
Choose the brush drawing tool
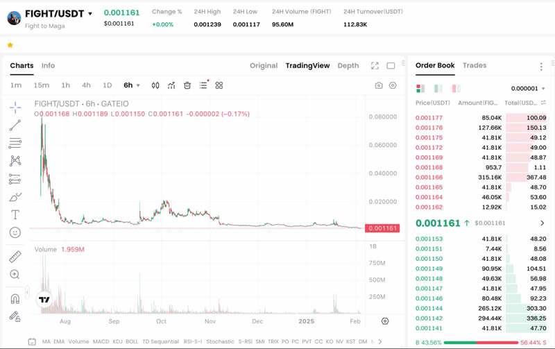coord(15,197)
